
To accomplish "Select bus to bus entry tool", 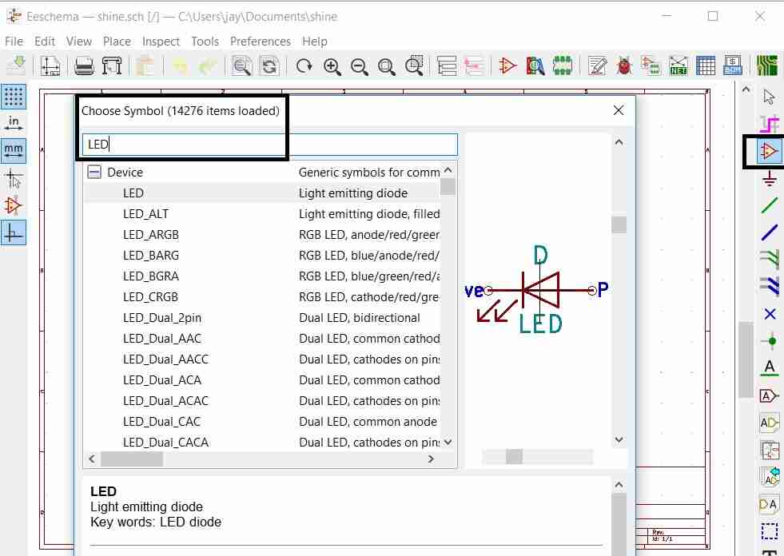I will click(x=770, y=287).
